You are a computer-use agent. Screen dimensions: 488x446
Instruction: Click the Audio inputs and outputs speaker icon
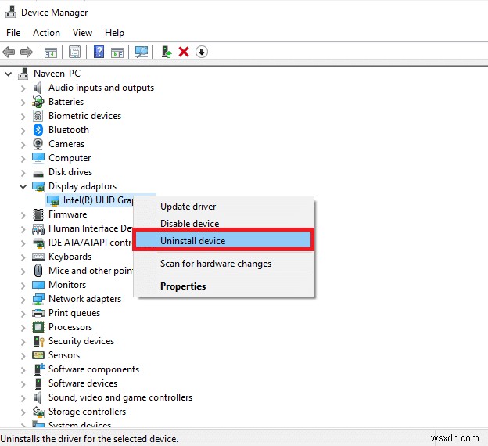(x=38, y=88)
